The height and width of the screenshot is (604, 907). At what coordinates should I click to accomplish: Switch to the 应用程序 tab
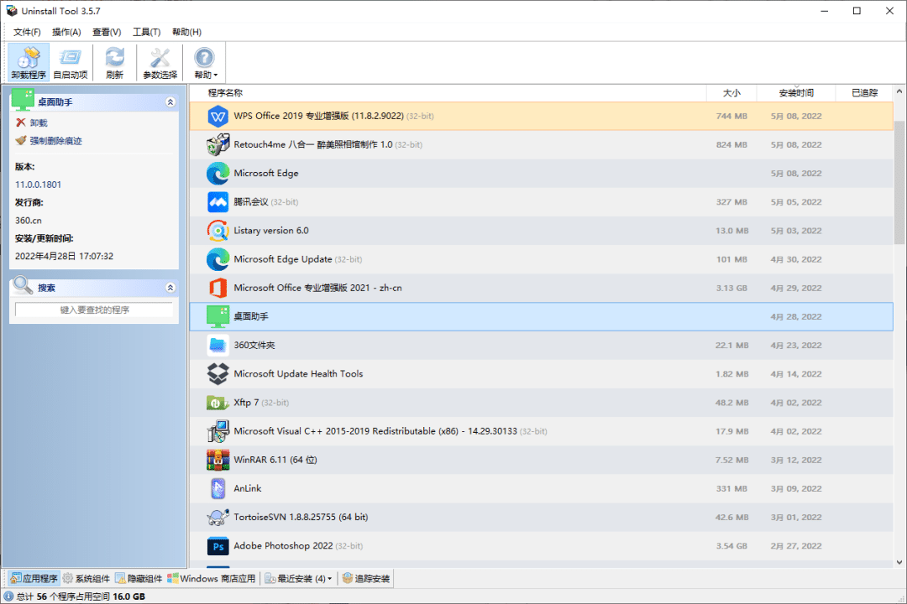(x=34, y=579)
